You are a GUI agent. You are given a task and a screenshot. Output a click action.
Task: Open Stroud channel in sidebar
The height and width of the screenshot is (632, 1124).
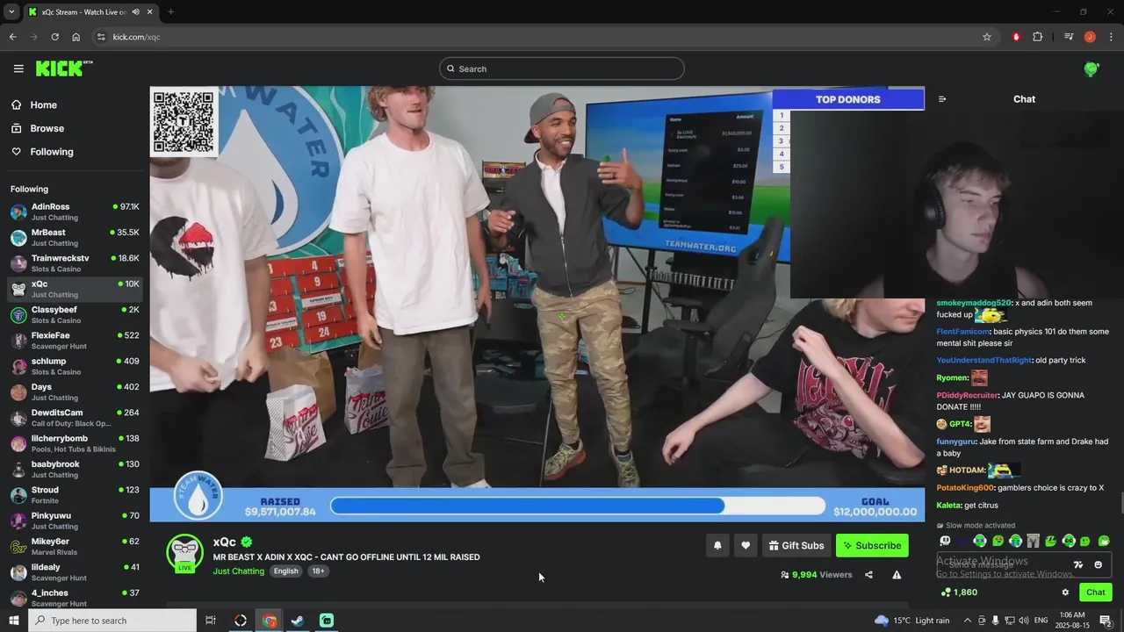pos(75,495)
